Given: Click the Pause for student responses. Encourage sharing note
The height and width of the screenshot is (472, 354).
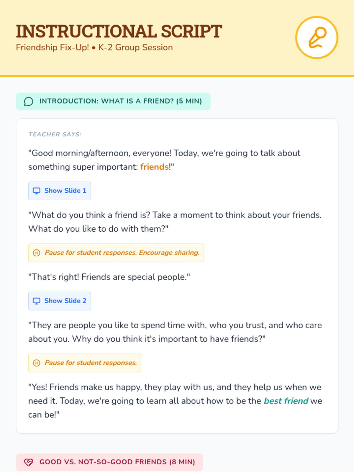Looking at the screenshot, I should (x=116, y=253).
